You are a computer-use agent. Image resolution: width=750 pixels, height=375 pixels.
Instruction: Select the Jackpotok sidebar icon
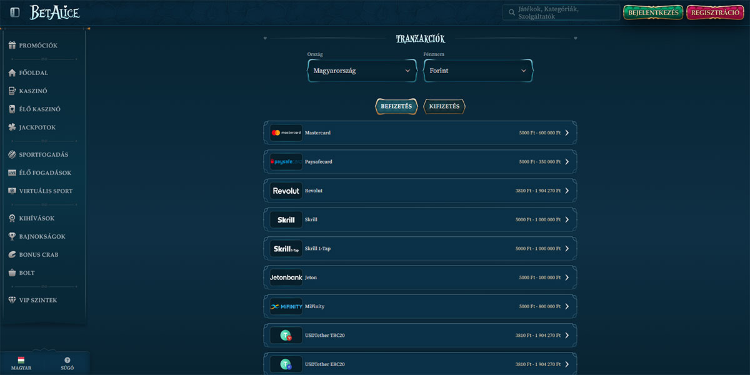(12, 127)
